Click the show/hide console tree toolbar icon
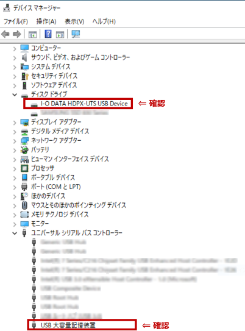The width and height of the screenshot is (245, 331). coord(32,34)
